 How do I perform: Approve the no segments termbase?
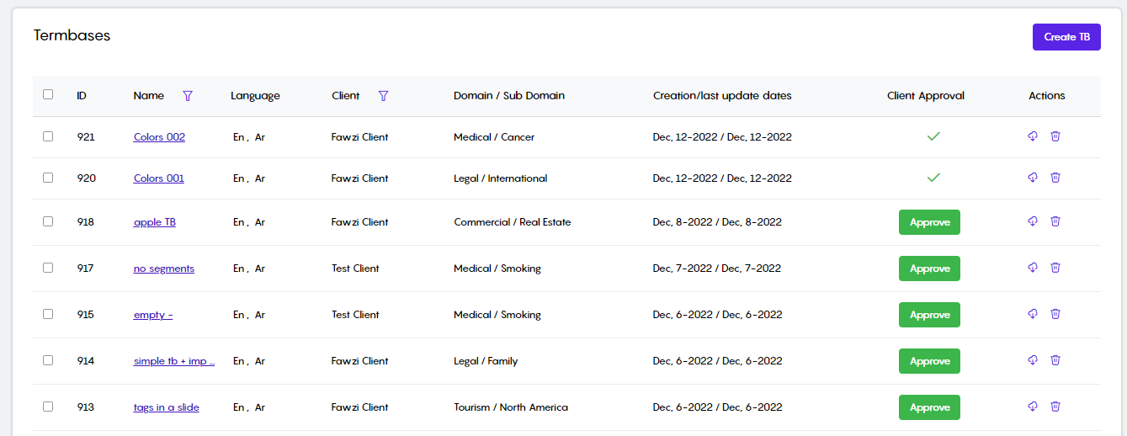[x=929, y=269]
